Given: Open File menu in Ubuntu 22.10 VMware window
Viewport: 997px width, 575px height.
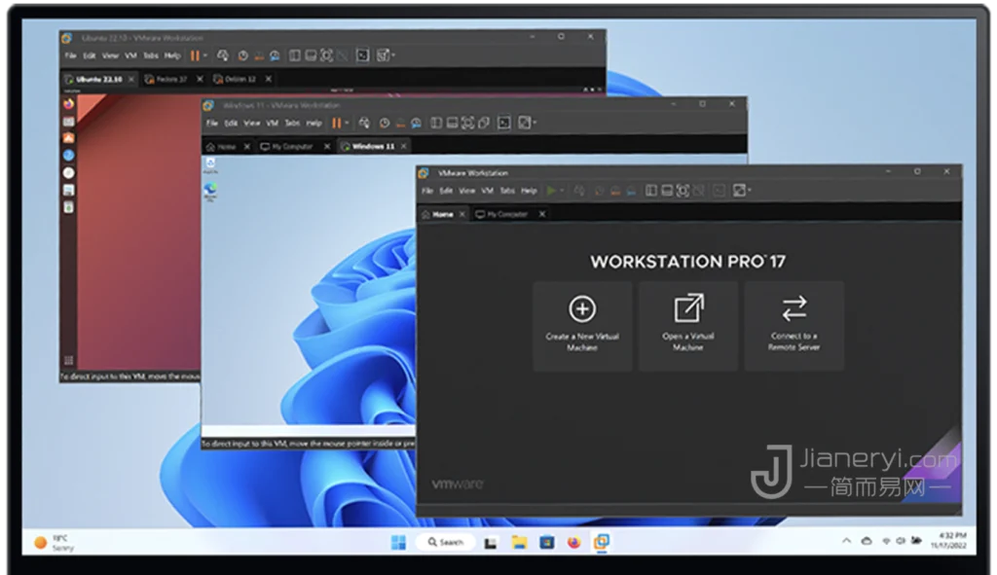Looking at the screenshot, I should 70,55.
